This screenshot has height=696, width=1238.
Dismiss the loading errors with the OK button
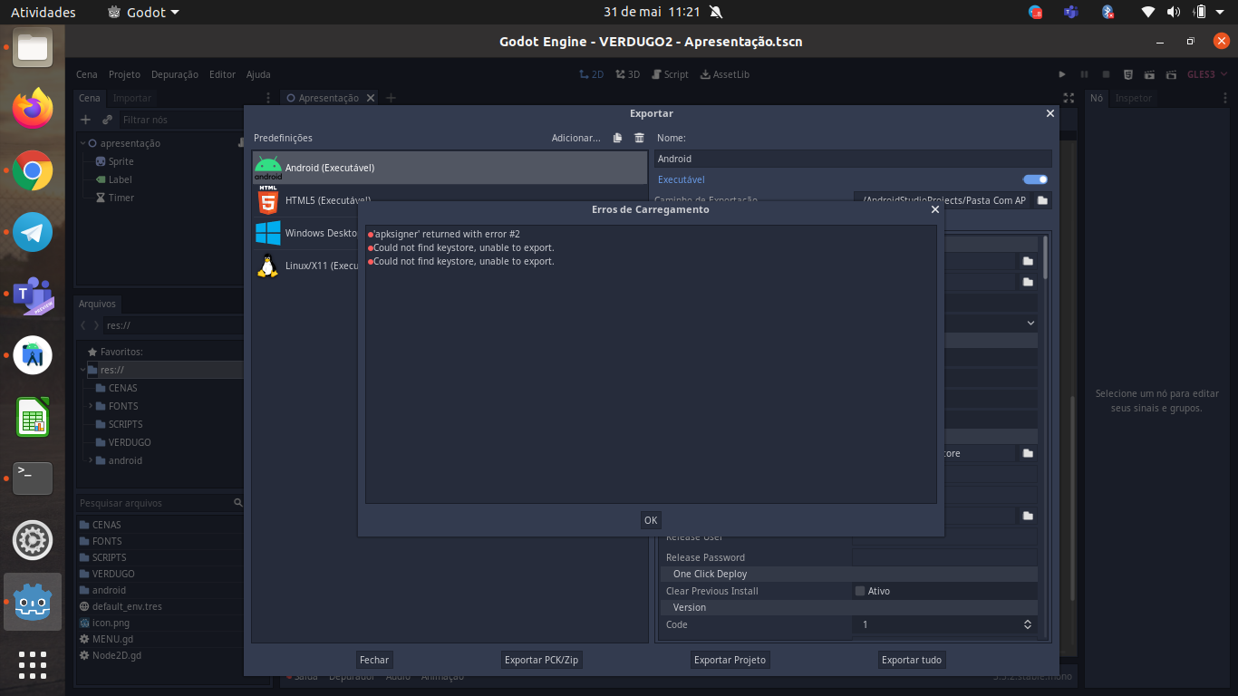coord(650,519)
